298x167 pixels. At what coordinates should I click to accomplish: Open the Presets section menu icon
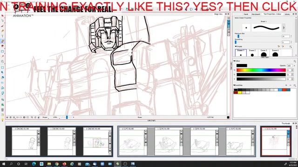(291, 46)
